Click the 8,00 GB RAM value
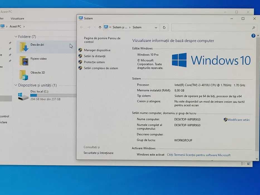Screen dimensions: 260x195 179,90
